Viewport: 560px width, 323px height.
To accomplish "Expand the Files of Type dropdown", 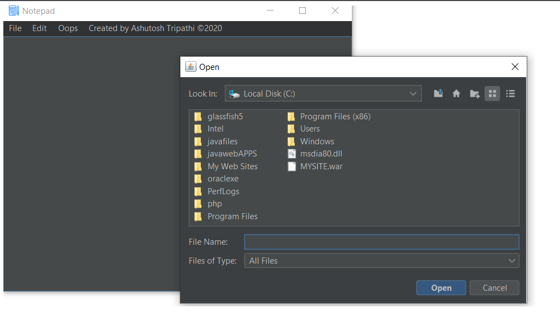I will 381,261.
